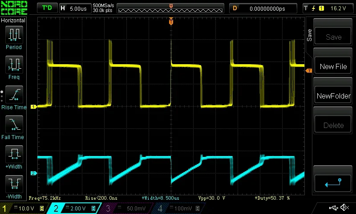Viewport: 356px width, 214px height.
Task: Select channel 4 tab at 100mV
Action: pos(179,208)
